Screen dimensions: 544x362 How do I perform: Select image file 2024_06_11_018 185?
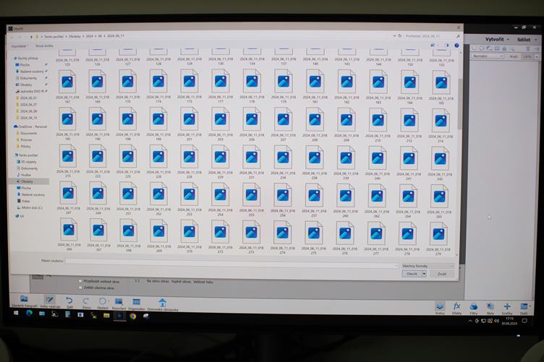441,87
